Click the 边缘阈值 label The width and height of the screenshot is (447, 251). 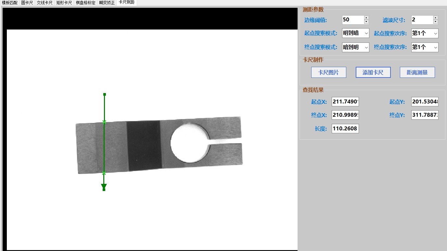(315, 20)
